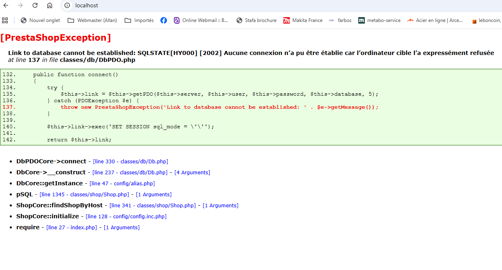Viewport: 502px width, 270px height.
Task: Open the Stafa brochure bookmark
Action: pyautogui.click(x=256, y=20)
